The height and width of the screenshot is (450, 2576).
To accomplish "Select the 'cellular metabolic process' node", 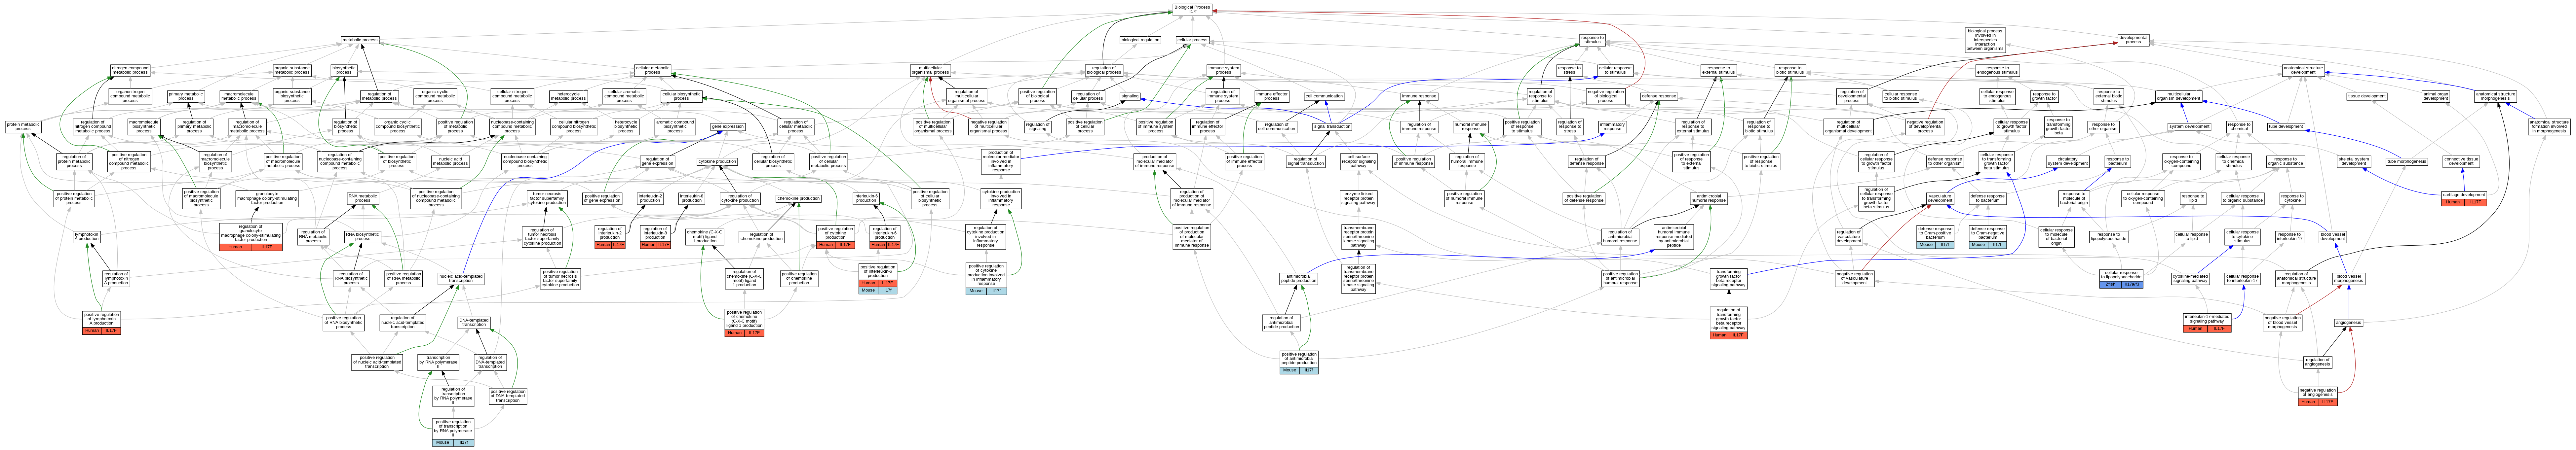I will (652, 70).
